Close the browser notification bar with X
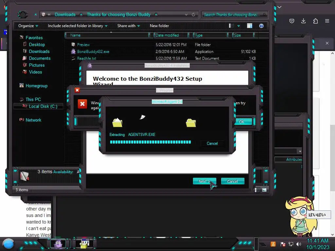 tap(327, 43)
